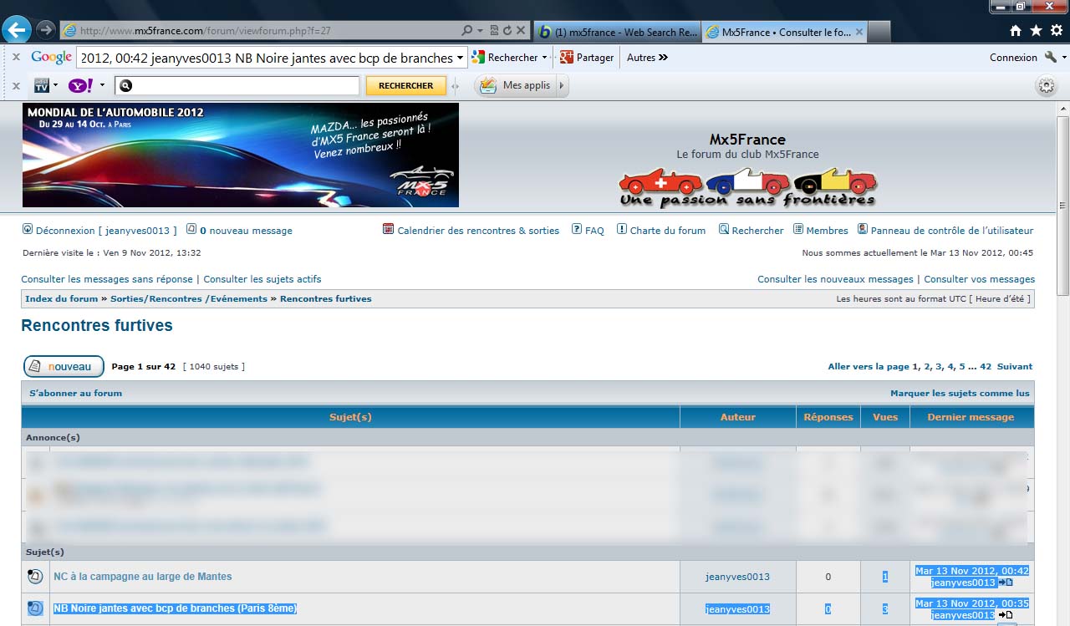
Task: Click the Rechercher button in Google toolbar
Action: (x=505, y=58)
